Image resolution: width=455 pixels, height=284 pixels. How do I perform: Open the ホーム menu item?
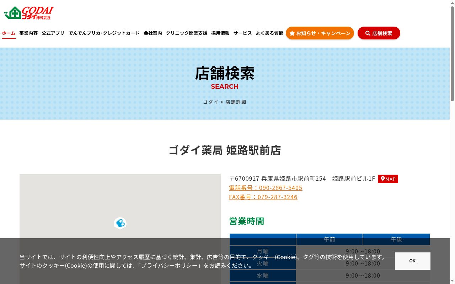click(9, 33)
